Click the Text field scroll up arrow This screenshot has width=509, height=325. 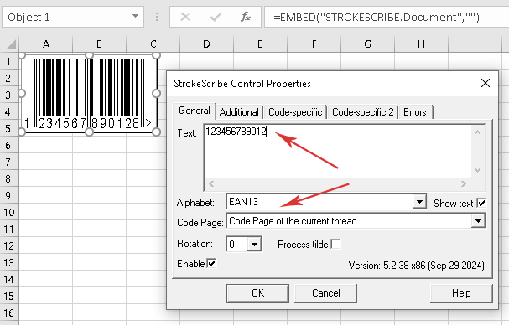click(x=477, y=132)
